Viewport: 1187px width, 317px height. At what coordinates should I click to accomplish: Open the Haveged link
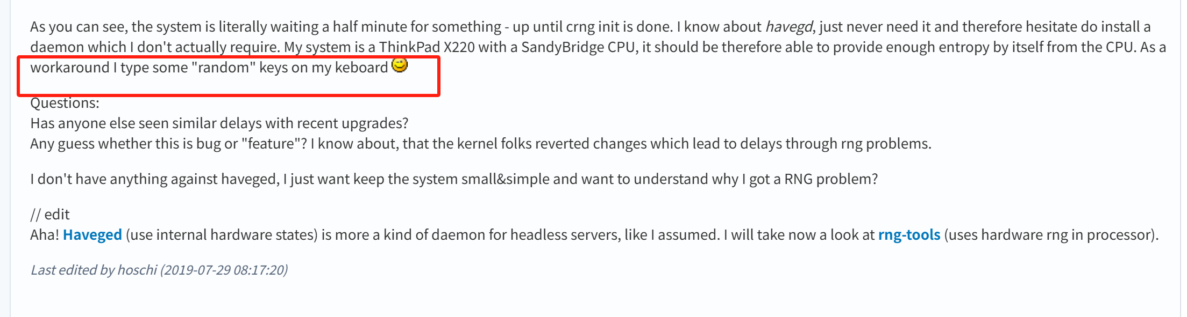click(93, 235)
